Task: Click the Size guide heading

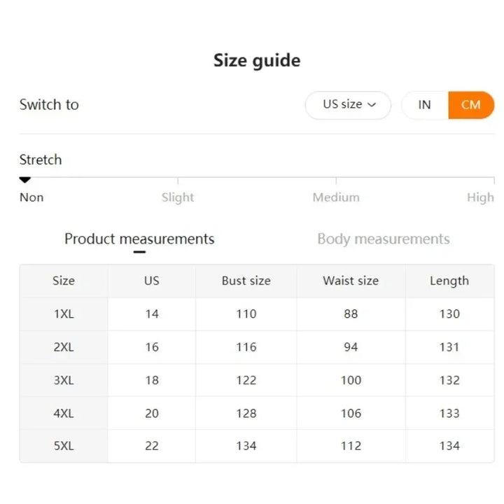Action: pyautogui.click(x=257, y=61)
